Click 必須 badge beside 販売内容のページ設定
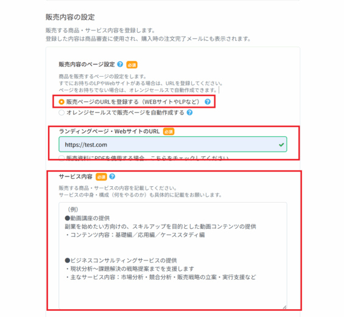The height and width of the screenshot is (317, 344). coord(132,65)
